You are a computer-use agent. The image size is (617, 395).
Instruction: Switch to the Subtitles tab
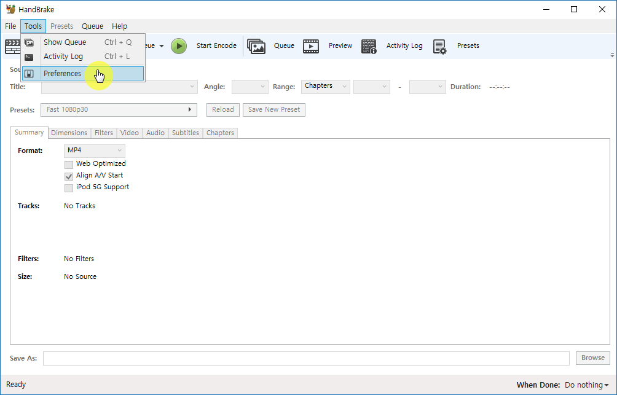[x=186, y=133]
